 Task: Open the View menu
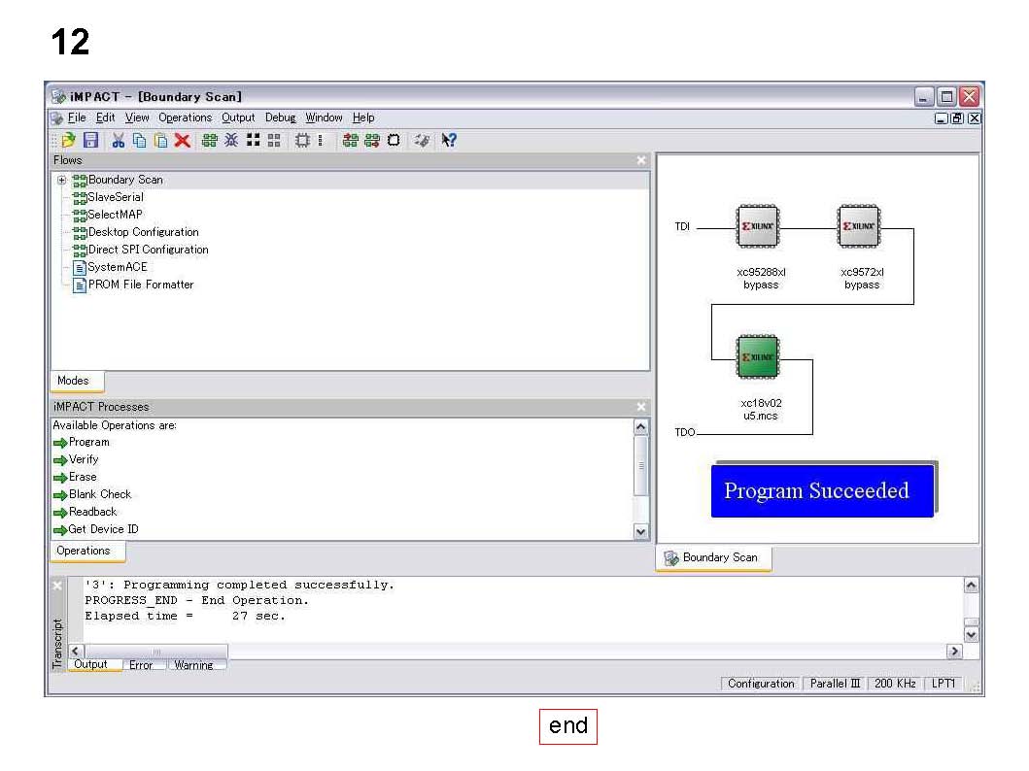coord(137,118)
